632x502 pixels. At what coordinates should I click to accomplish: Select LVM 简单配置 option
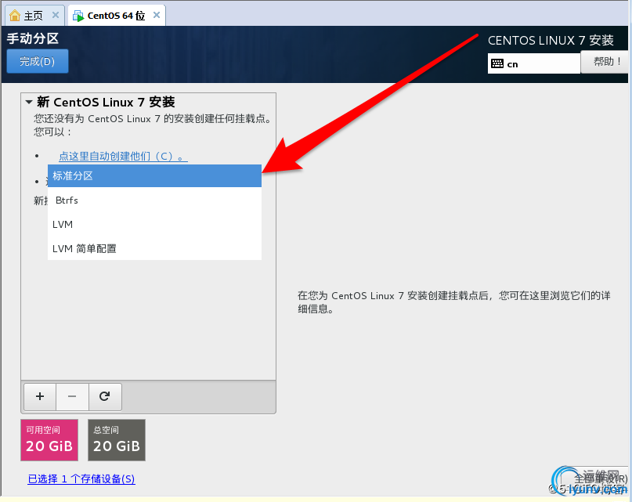pyautogui.click(x=155, y=249)
